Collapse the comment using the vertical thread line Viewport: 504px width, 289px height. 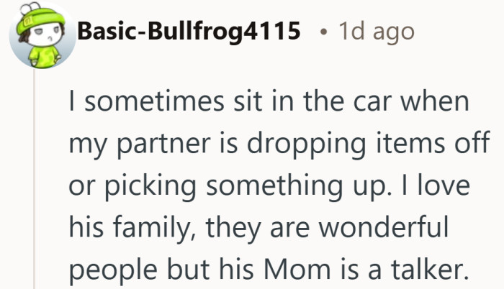click(x=34, y=179)
